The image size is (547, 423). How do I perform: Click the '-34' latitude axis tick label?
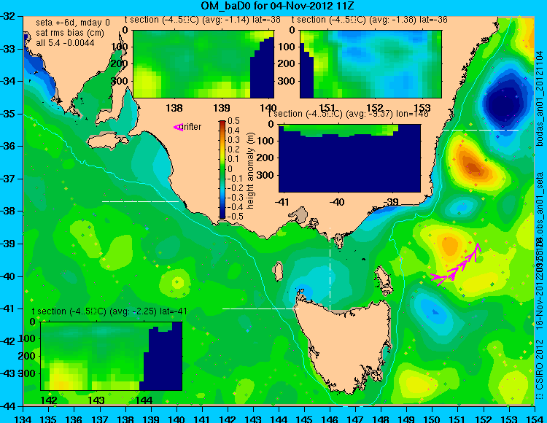[8, 81]
